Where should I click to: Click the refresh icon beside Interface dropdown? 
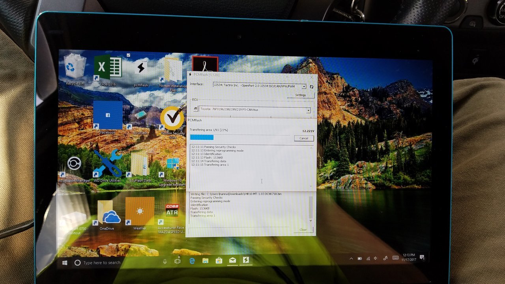tap(311, 87)
